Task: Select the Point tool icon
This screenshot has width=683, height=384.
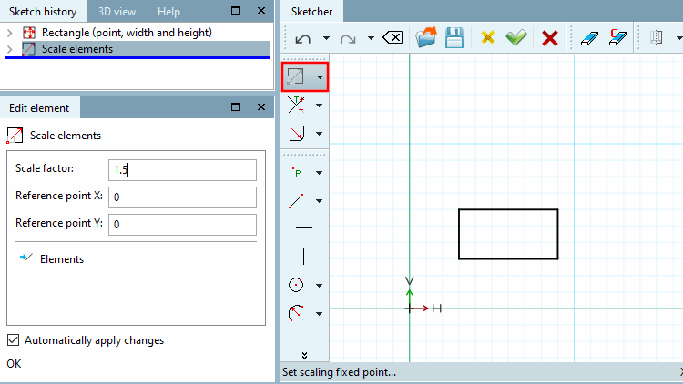Action: click(x=296, y=172)
